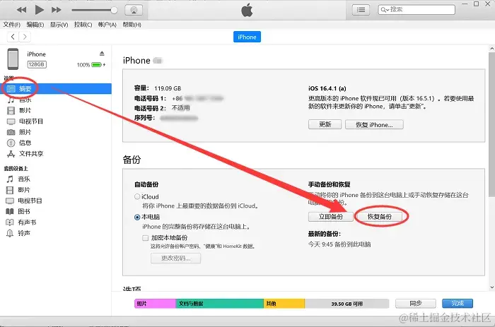The image size is (495, 327).
Task: Click the search input field
Action: (x=417, y=10)
